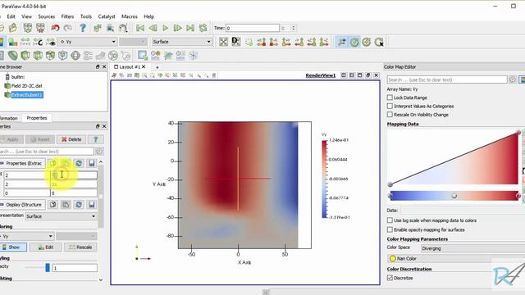The width and height of the screenshot is (525, 295).
Task: Redo the last action with the gray arrow
Action: [68, 28]
